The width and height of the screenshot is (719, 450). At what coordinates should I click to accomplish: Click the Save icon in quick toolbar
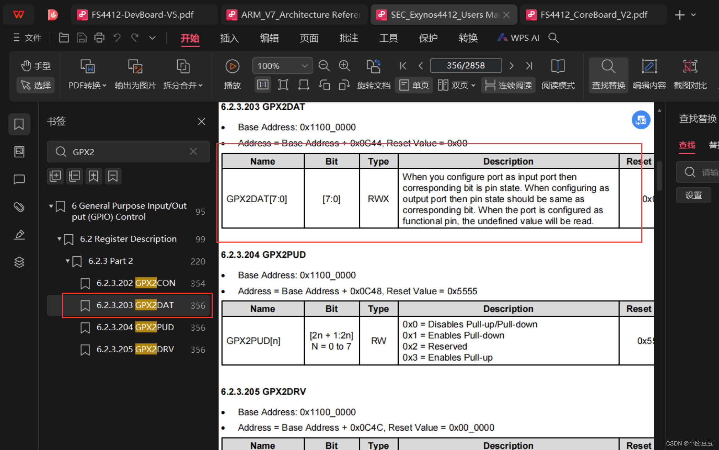click(x=81, y=38)
